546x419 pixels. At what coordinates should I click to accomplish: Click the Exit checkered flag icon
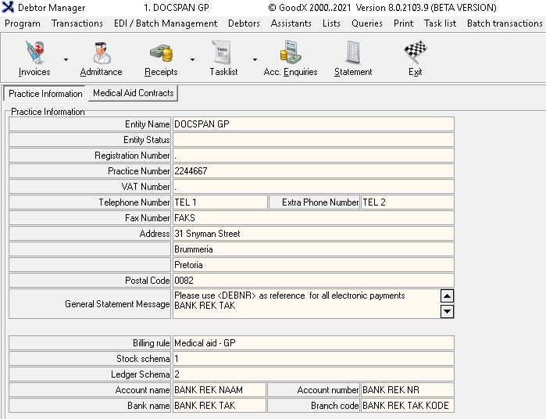(415, 54)
